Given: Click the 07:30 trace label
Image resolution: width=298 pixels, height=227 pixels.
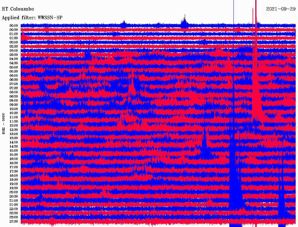Looking at the screenshot, I should (x=14, y=88).
